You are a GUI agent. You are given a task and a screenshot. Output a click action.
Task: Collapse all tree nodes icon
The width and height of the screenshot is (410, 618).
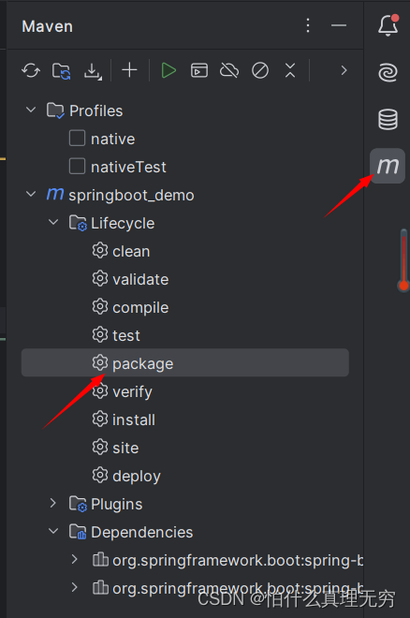(290, 70)
